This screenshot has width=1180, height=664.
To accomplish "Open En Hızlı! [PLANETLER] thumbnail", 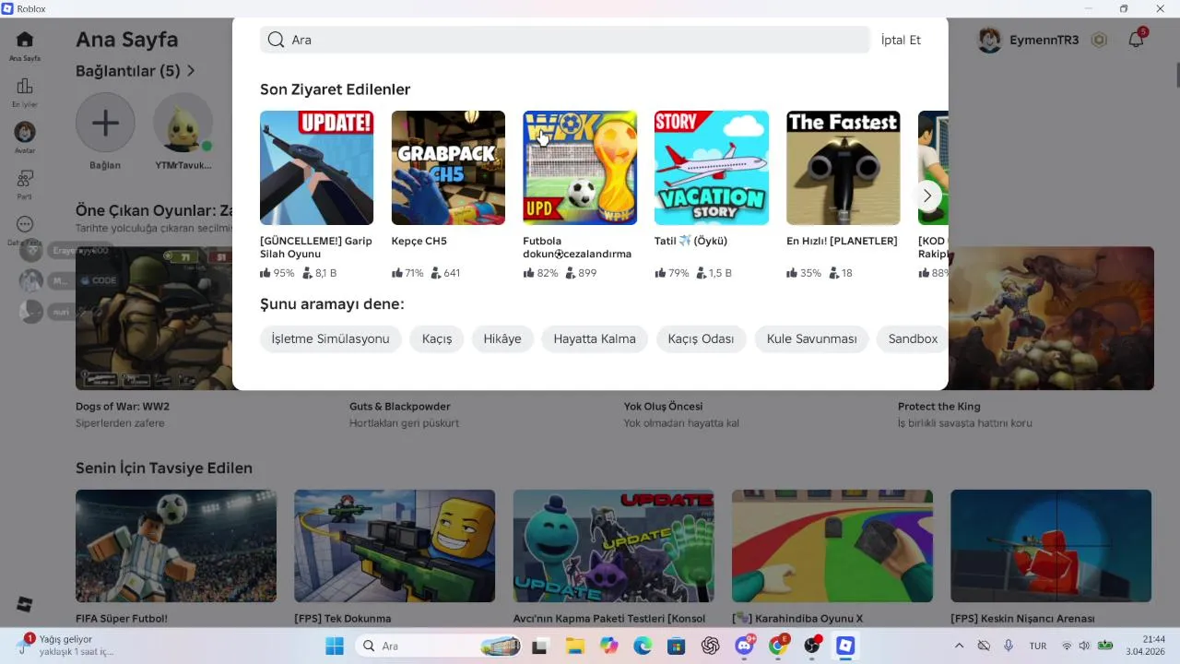I will click(844, 168).
